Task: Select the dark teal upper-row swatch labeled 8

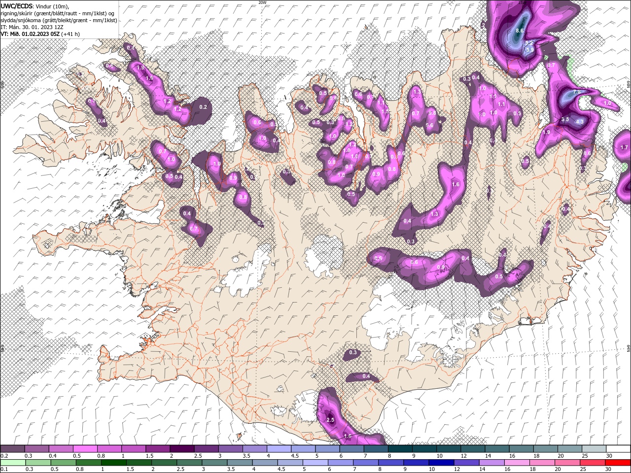Action: 400,449
